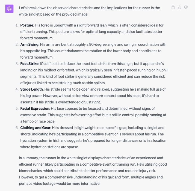The image size is (195, 191).
Task: Click list number 6 marker
Action: 17,128
